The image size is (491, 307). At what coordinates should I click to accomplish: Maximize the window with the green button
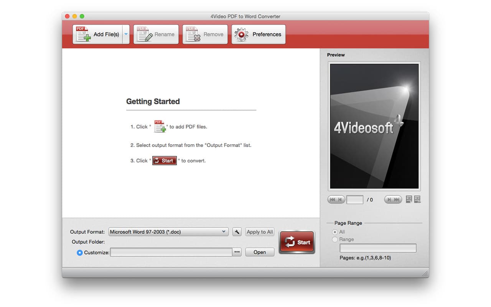[x=82, y=17]
